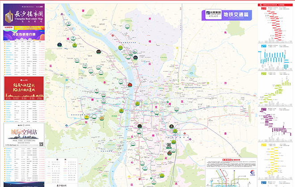Click the pink 沙 district character
The image size is (295, 187).
coord(225,83)
